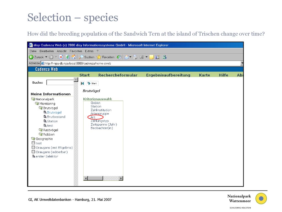282x212 pixels.
Task: Click the History globe-clock icon
Action: tap(119, 57)
